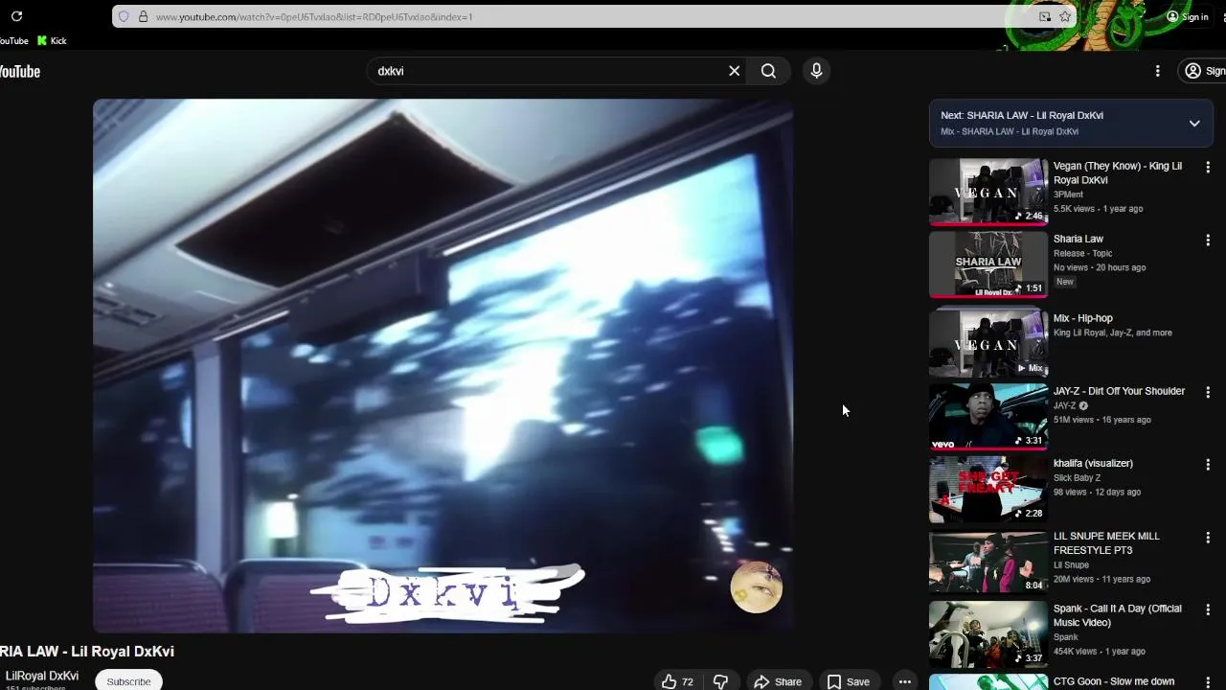Image resolution: width=1226 pixels, height=690 pixels.
Task: Open more options for Sharia Law Release video
Action: click(1208, 240)
